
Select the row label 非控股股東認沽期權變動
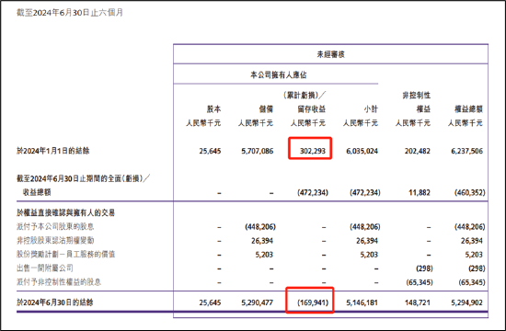point(55,240)
